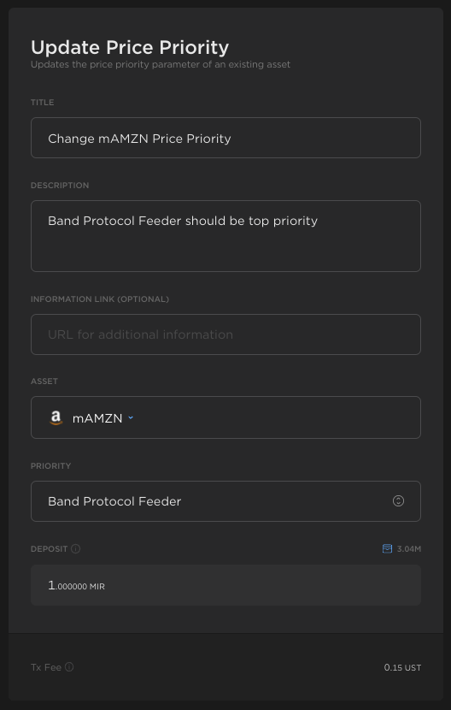The width and height of the screenshot is (451, 710).
Task: Click the info icon next to Deposit
Action: (x=75, y=549)
